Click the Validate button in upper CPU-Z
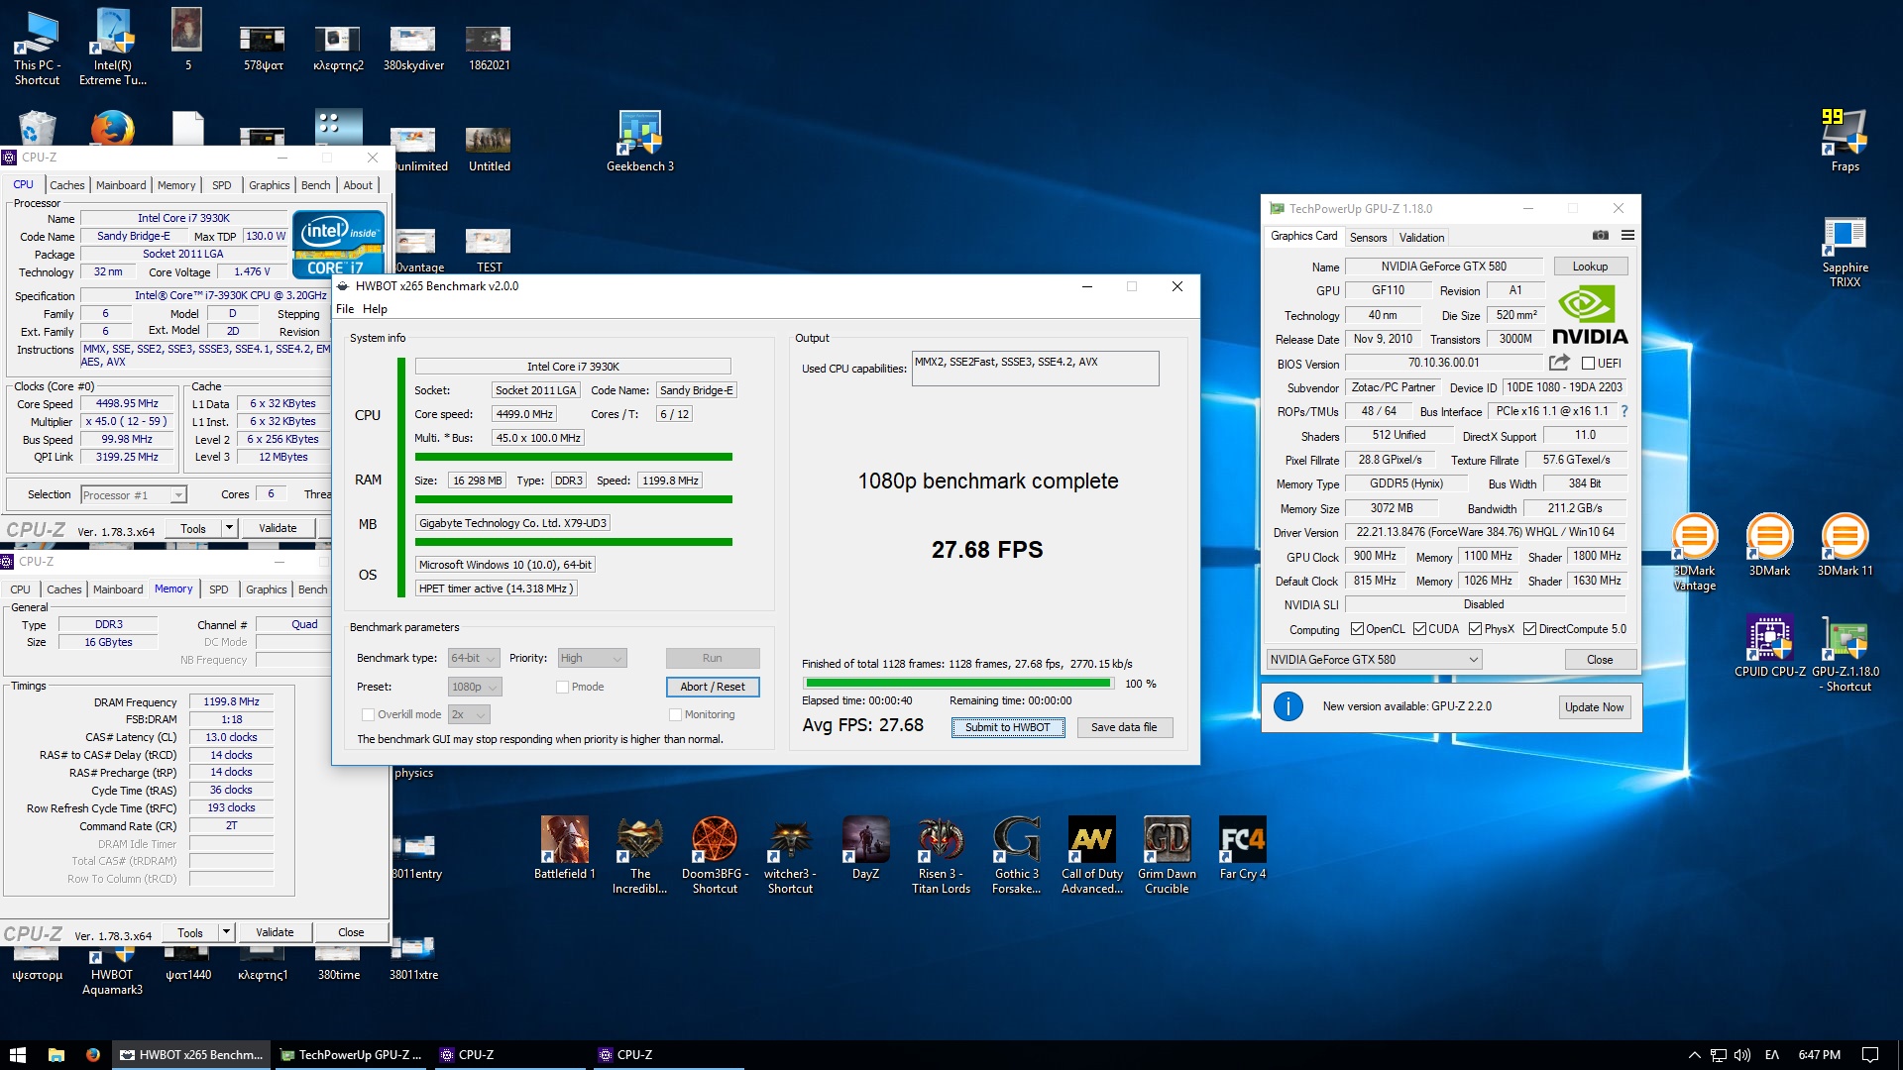 click(278, 528)
